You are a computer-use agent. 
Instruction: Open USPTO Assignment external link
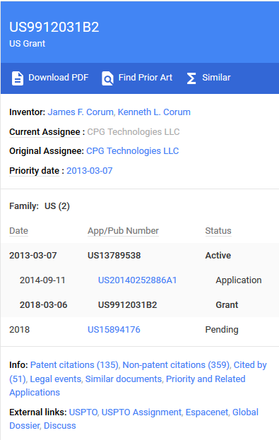[x=141, y=412]
